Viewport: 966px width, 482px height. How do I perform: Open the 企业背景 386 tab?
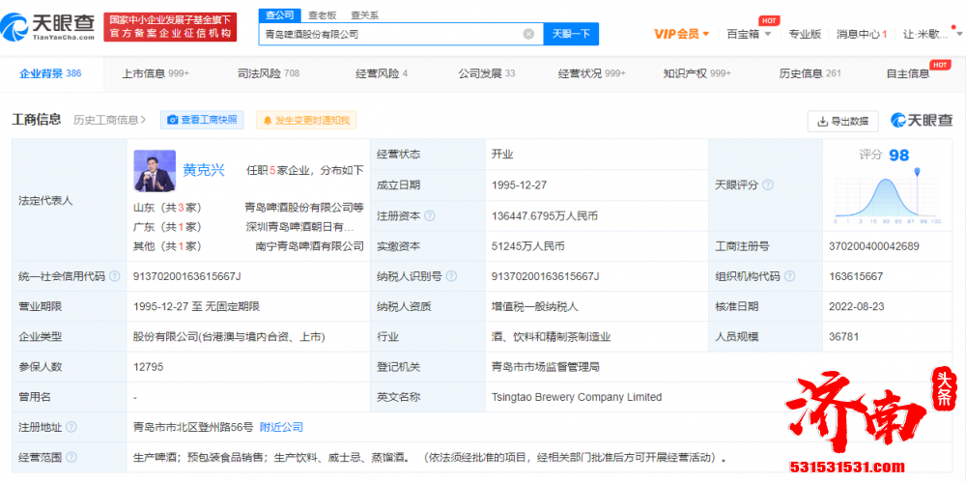click(50, 73)
